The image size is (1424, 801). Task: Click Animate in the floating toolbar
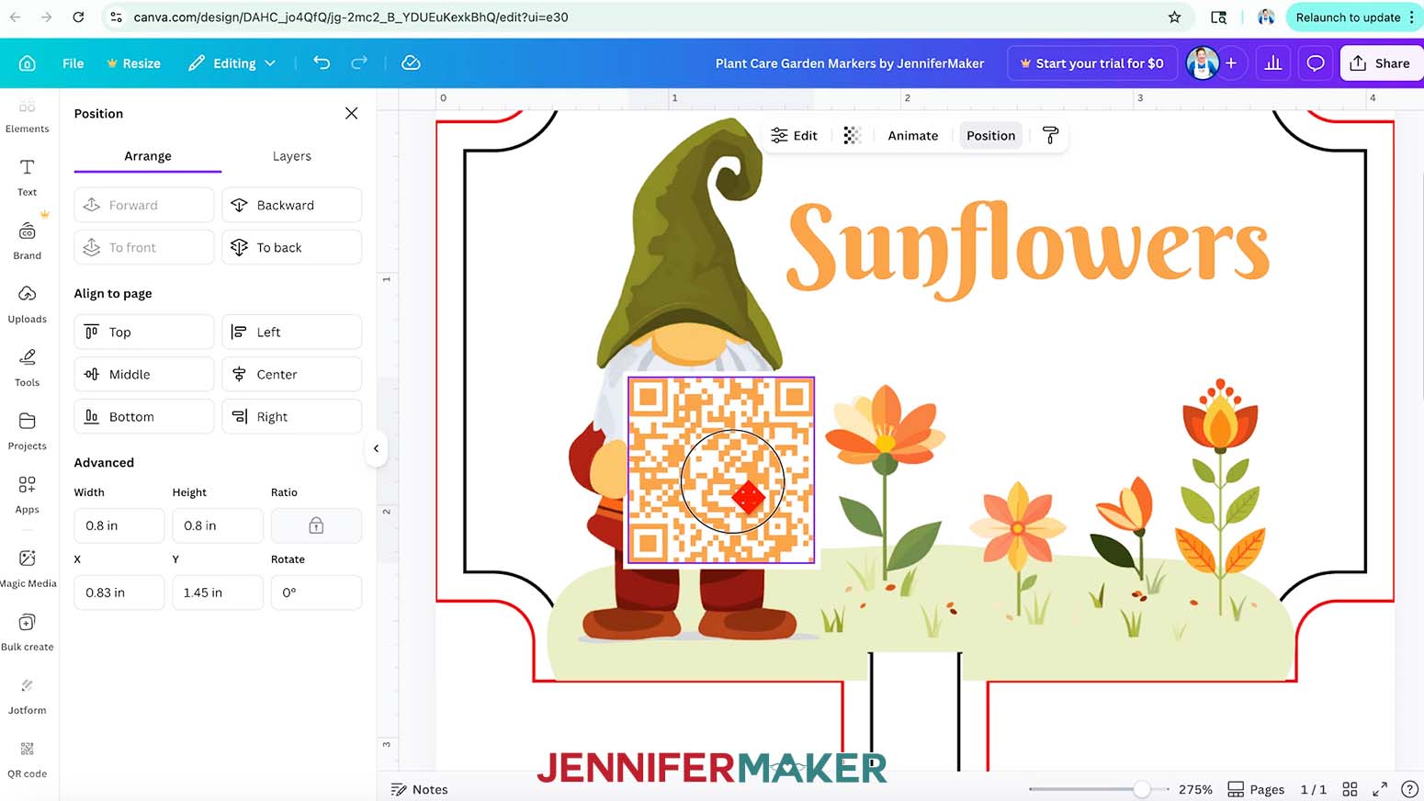click(913, 135)
